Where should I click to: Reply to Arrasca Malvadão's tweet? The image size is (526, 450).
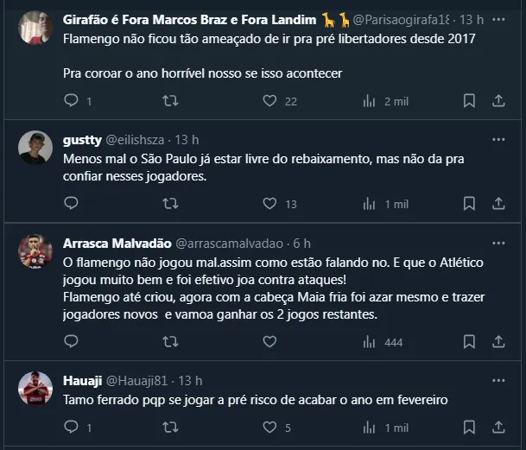click(x=72, y=342)
